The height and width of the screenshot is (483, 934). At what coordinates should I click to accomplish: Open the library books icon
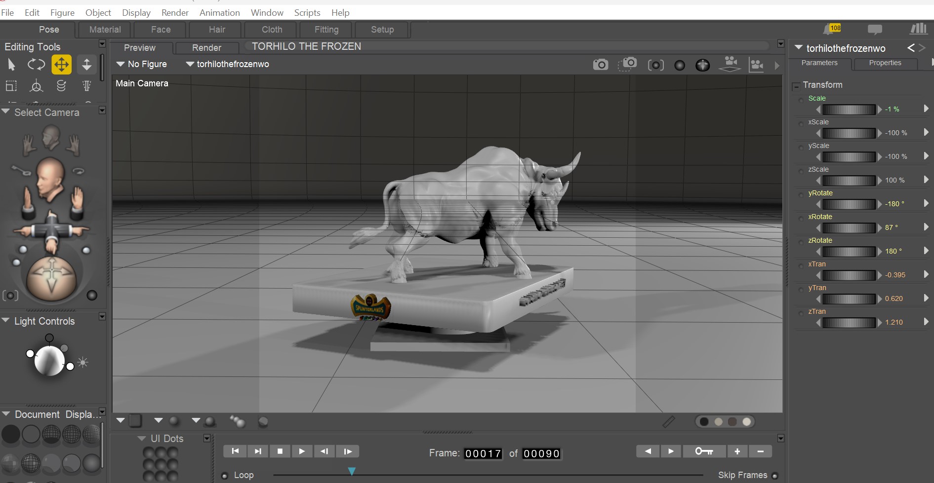[x=918, y=29]
